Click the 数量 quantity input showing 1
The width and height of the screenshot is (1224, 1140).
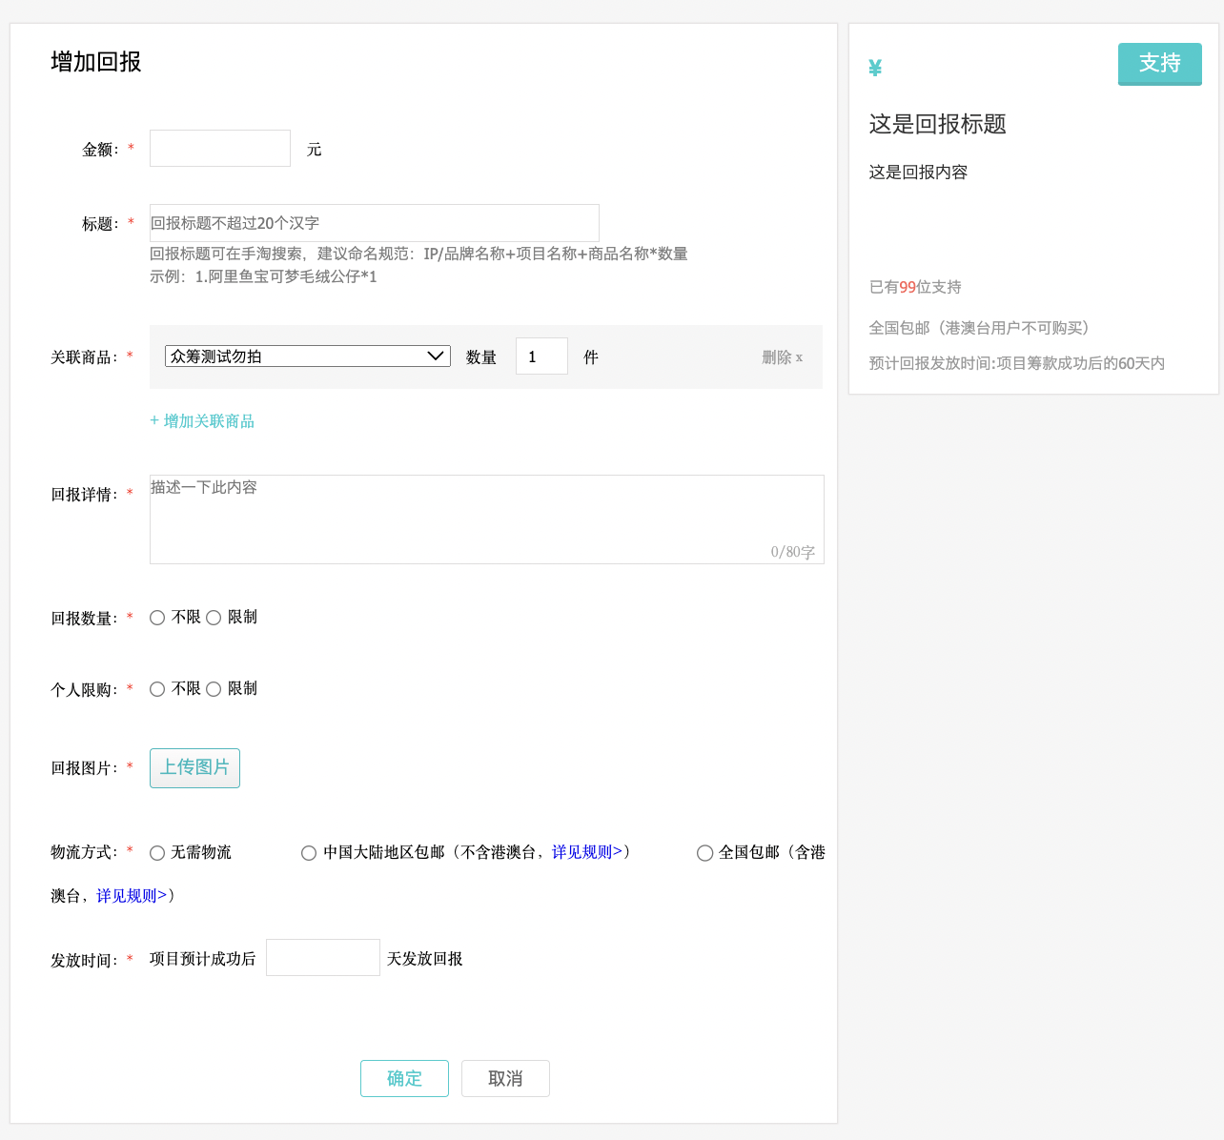point(541,356)
